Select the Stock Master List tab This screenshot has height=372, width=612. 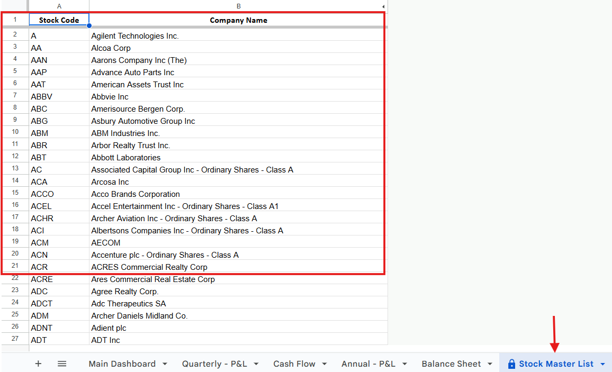[x=556, y=364]
